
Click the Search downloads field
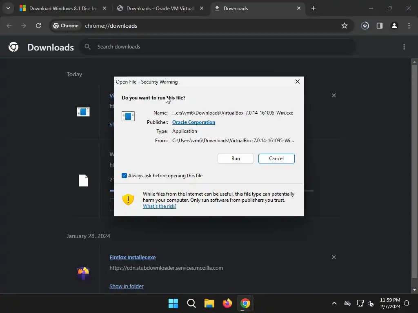tap(217, 46)
